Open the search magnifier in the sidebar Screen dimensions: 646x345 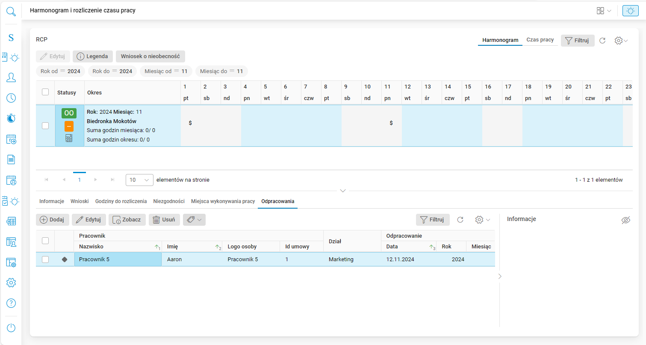[11, 11]
